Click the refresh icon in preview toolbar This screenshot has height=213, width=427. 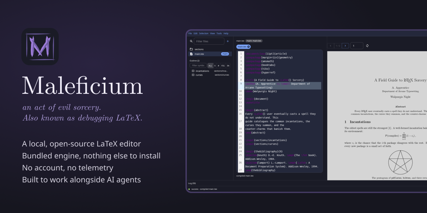point(367,46)
